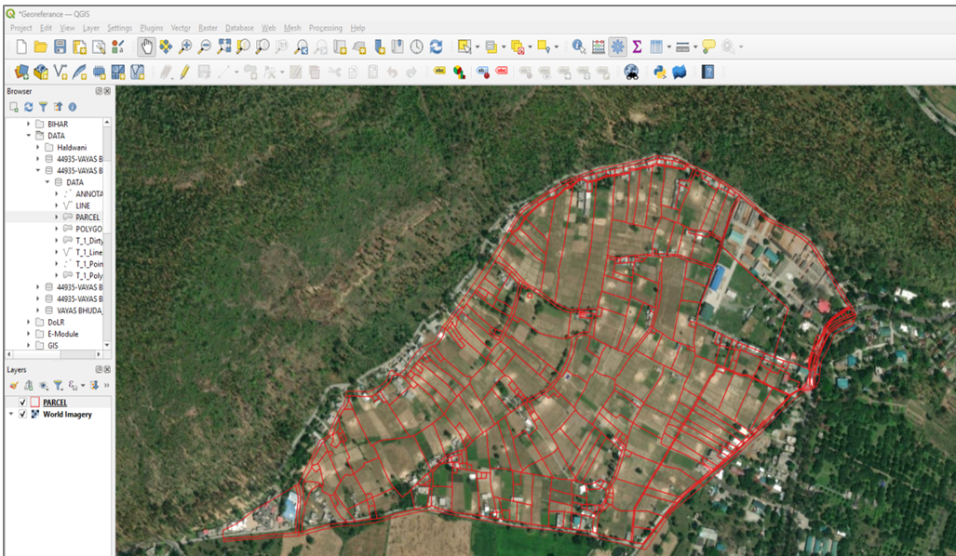Open the Statistical Summary sigma tool
This screenshot has width=956, height=556.
637,46
